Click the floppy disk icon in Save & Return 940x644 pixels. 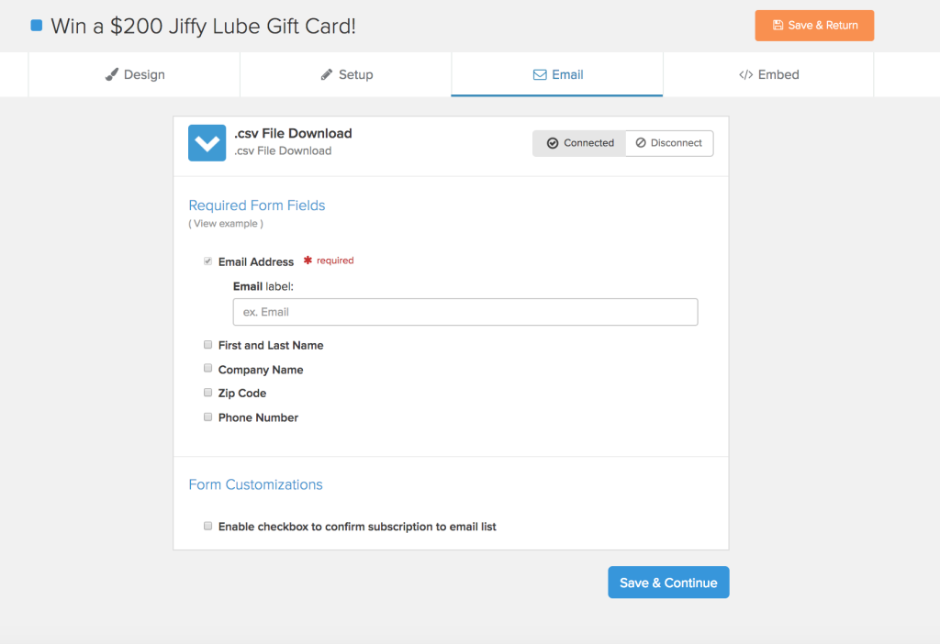778,25
